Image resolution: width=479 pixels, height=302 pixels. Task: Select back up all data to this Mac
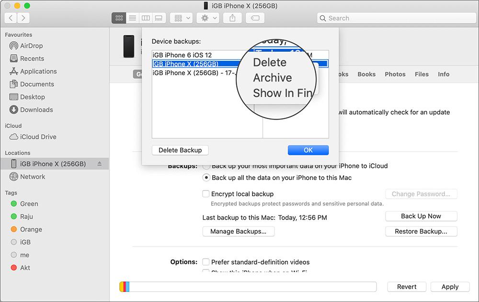pyautogui.click(x=206, y=178)
